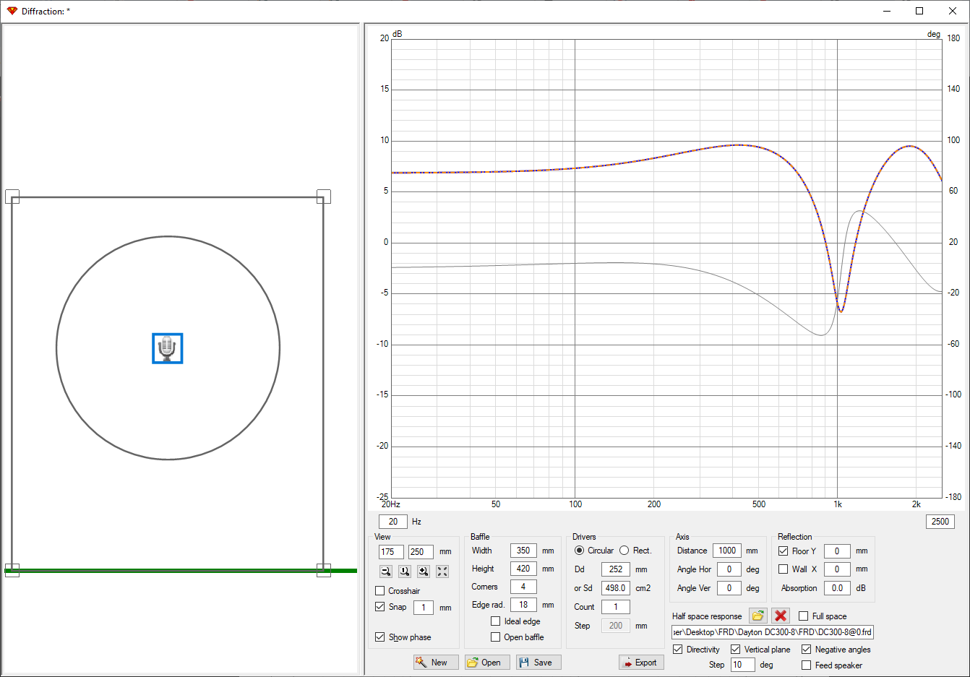This screenshot has height=677, width=970.
Task: Toggle the Show phase checkbox
Action: point(380,637)
